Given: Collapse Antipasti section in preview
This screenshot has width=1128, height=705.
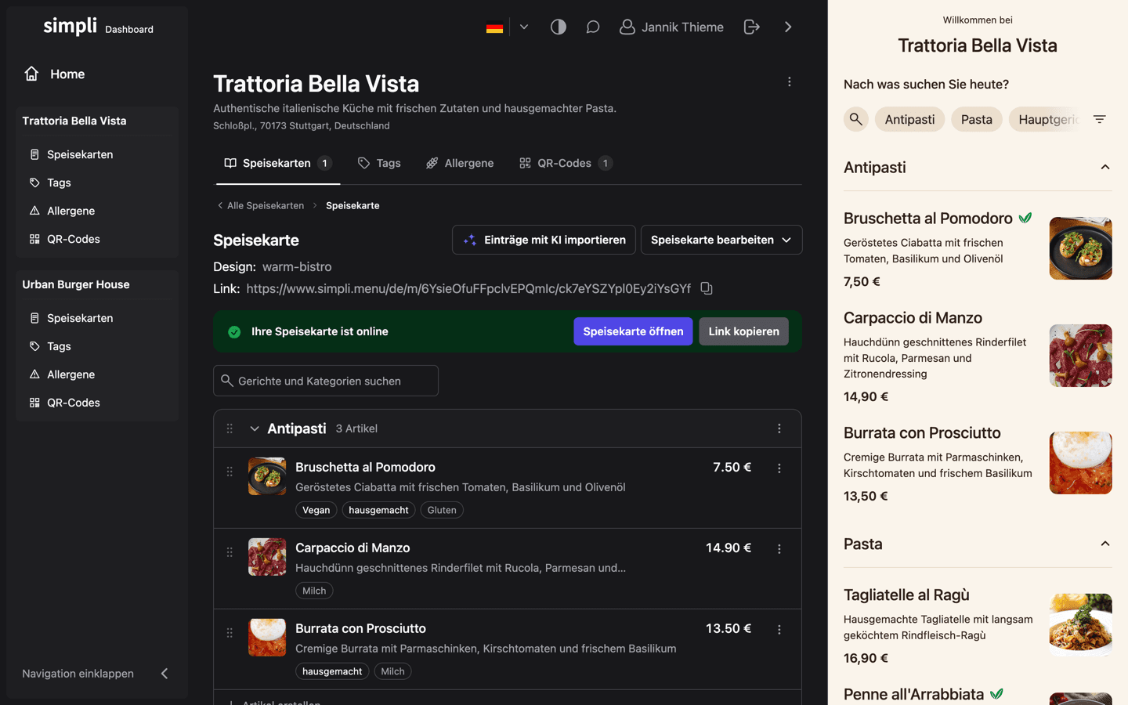Looking at the screenshot, I should (x=1104, y=167).
